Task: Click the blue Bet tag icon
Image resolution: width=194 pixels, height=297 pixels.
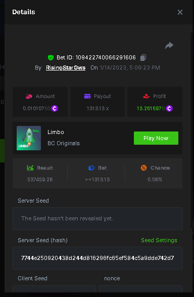Action: (91, 168)
